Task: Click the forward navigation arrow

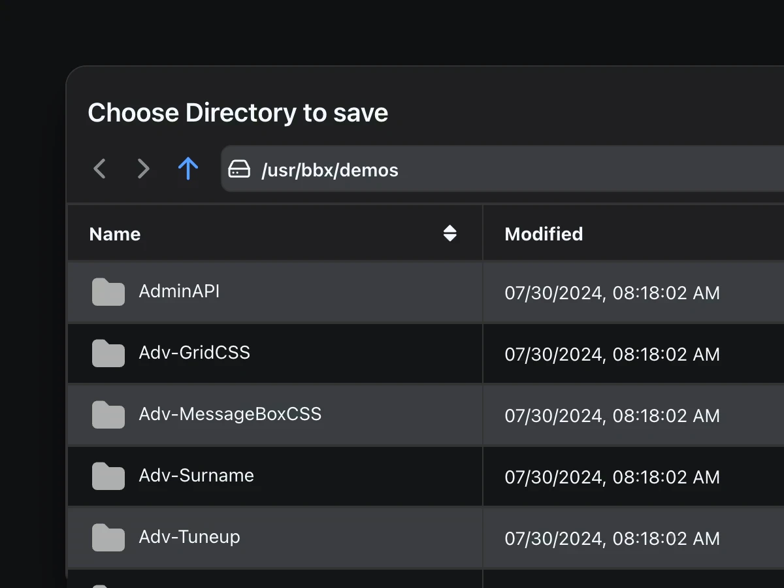Action: [143, 169]
